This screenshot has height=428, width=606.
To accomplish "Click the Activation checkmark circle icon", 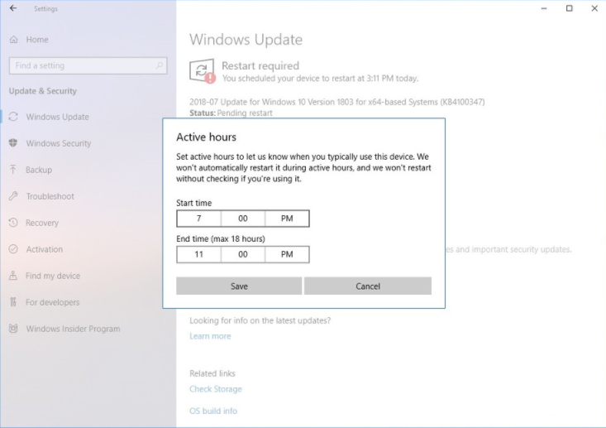I will pyautogui.click(x=13, y=249).
